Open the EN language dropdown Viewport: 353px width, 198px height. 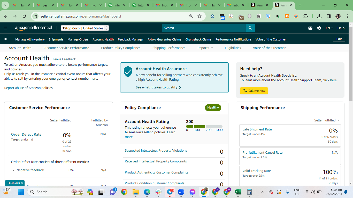(x=329, y=28)
